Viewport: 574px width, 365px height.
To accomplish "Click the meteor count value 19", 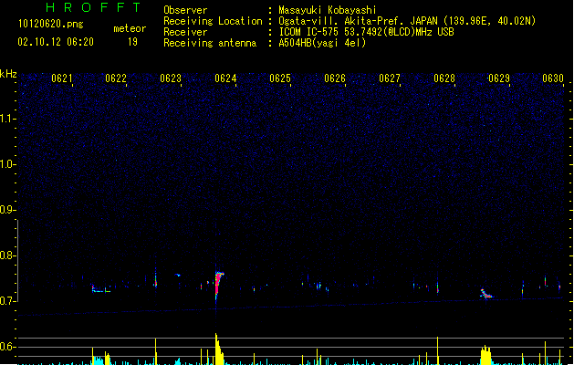I will point(132,42).
